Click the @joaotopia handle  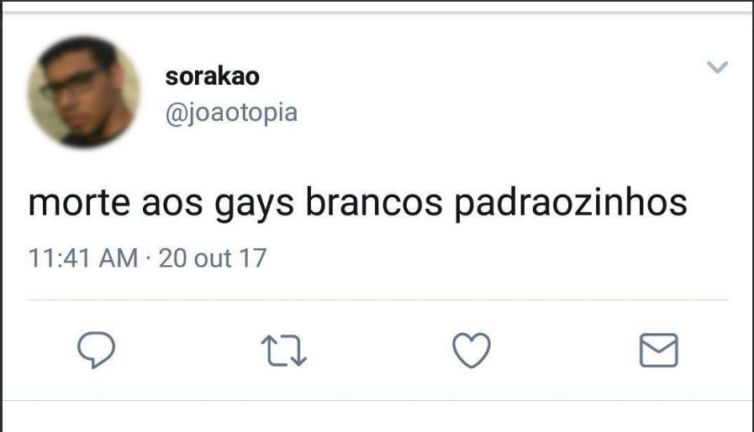click(231, 113)
